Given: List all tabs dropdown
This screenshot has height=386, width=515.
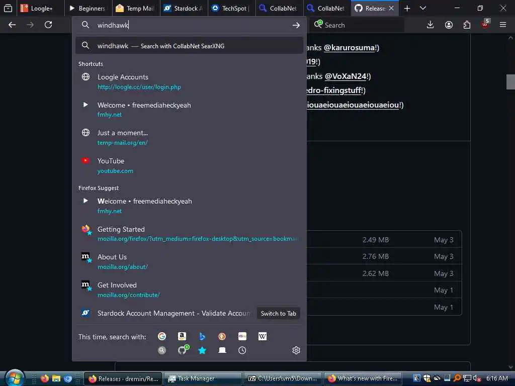Looking at the screenshot, I should click(423, 8).
